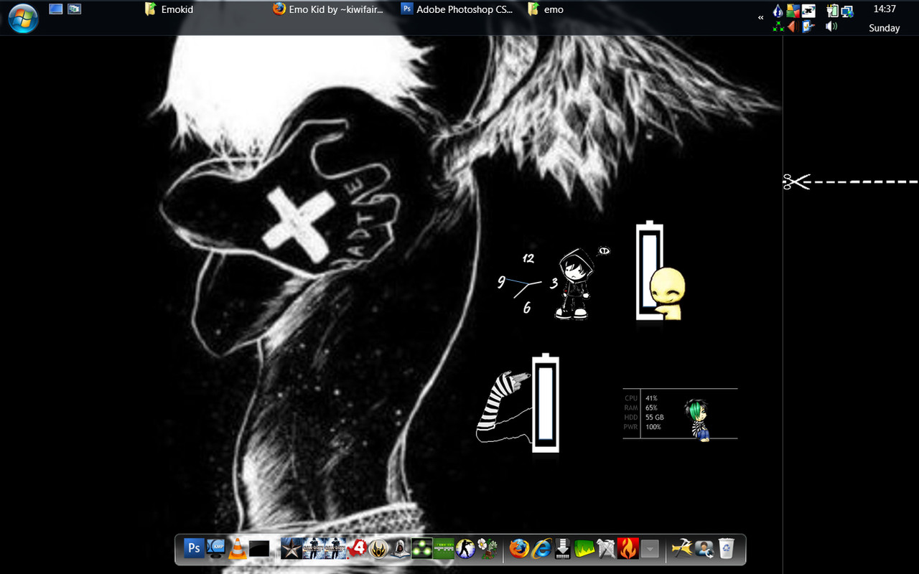
Task: Click the CPU 41% reading
Action: point(651,397)
